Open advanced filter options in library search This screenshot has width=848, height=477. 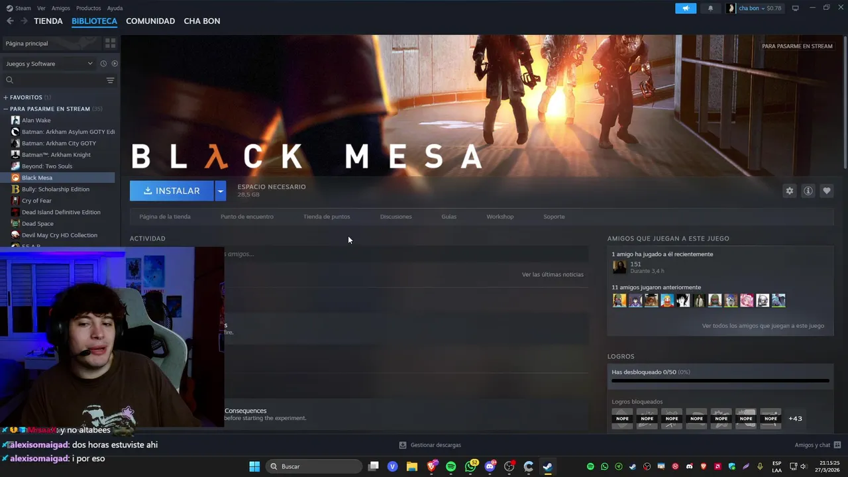tap(110, 80)
